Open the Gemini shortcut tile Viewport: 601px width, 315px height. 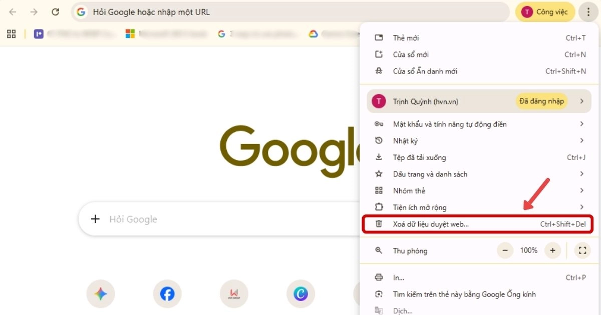point(100,294)
